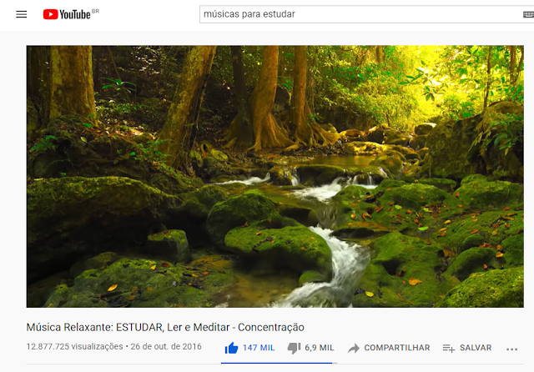Image resolution: width=534 pixels, height=372 pixels.
Task: Click the share arrow icon
Action: point(354,348)
